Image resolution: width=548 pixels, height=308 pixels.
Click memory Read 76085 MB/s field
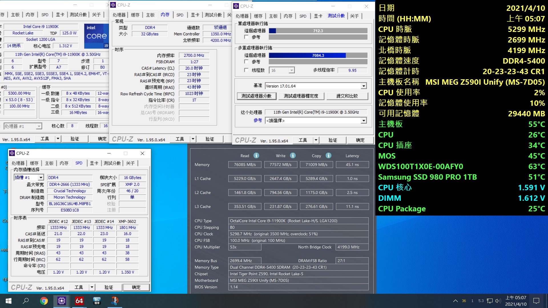coord(245,165)
